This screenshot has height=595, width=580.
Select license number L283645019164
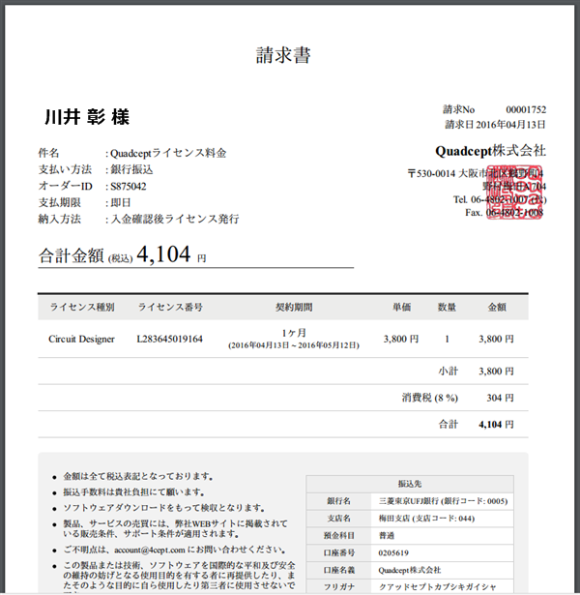click(x=170, y=339)
